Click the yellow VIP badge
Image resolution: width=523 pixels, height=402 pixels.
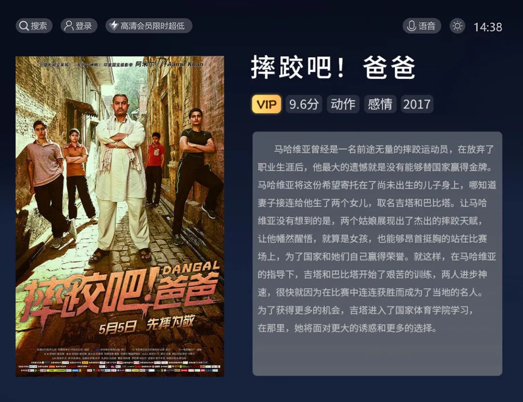click(266, 104)
